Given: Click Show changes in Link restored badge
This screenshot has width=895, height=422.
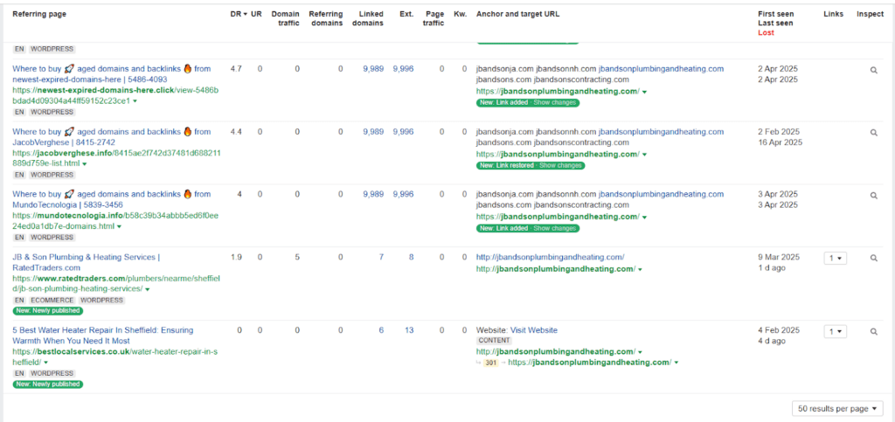Looking at the screenshot, I should 560,165.
